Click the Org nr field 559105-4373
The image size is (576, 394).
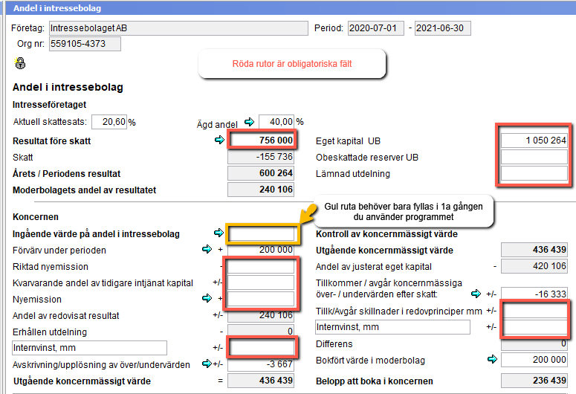tap(85, 44)
